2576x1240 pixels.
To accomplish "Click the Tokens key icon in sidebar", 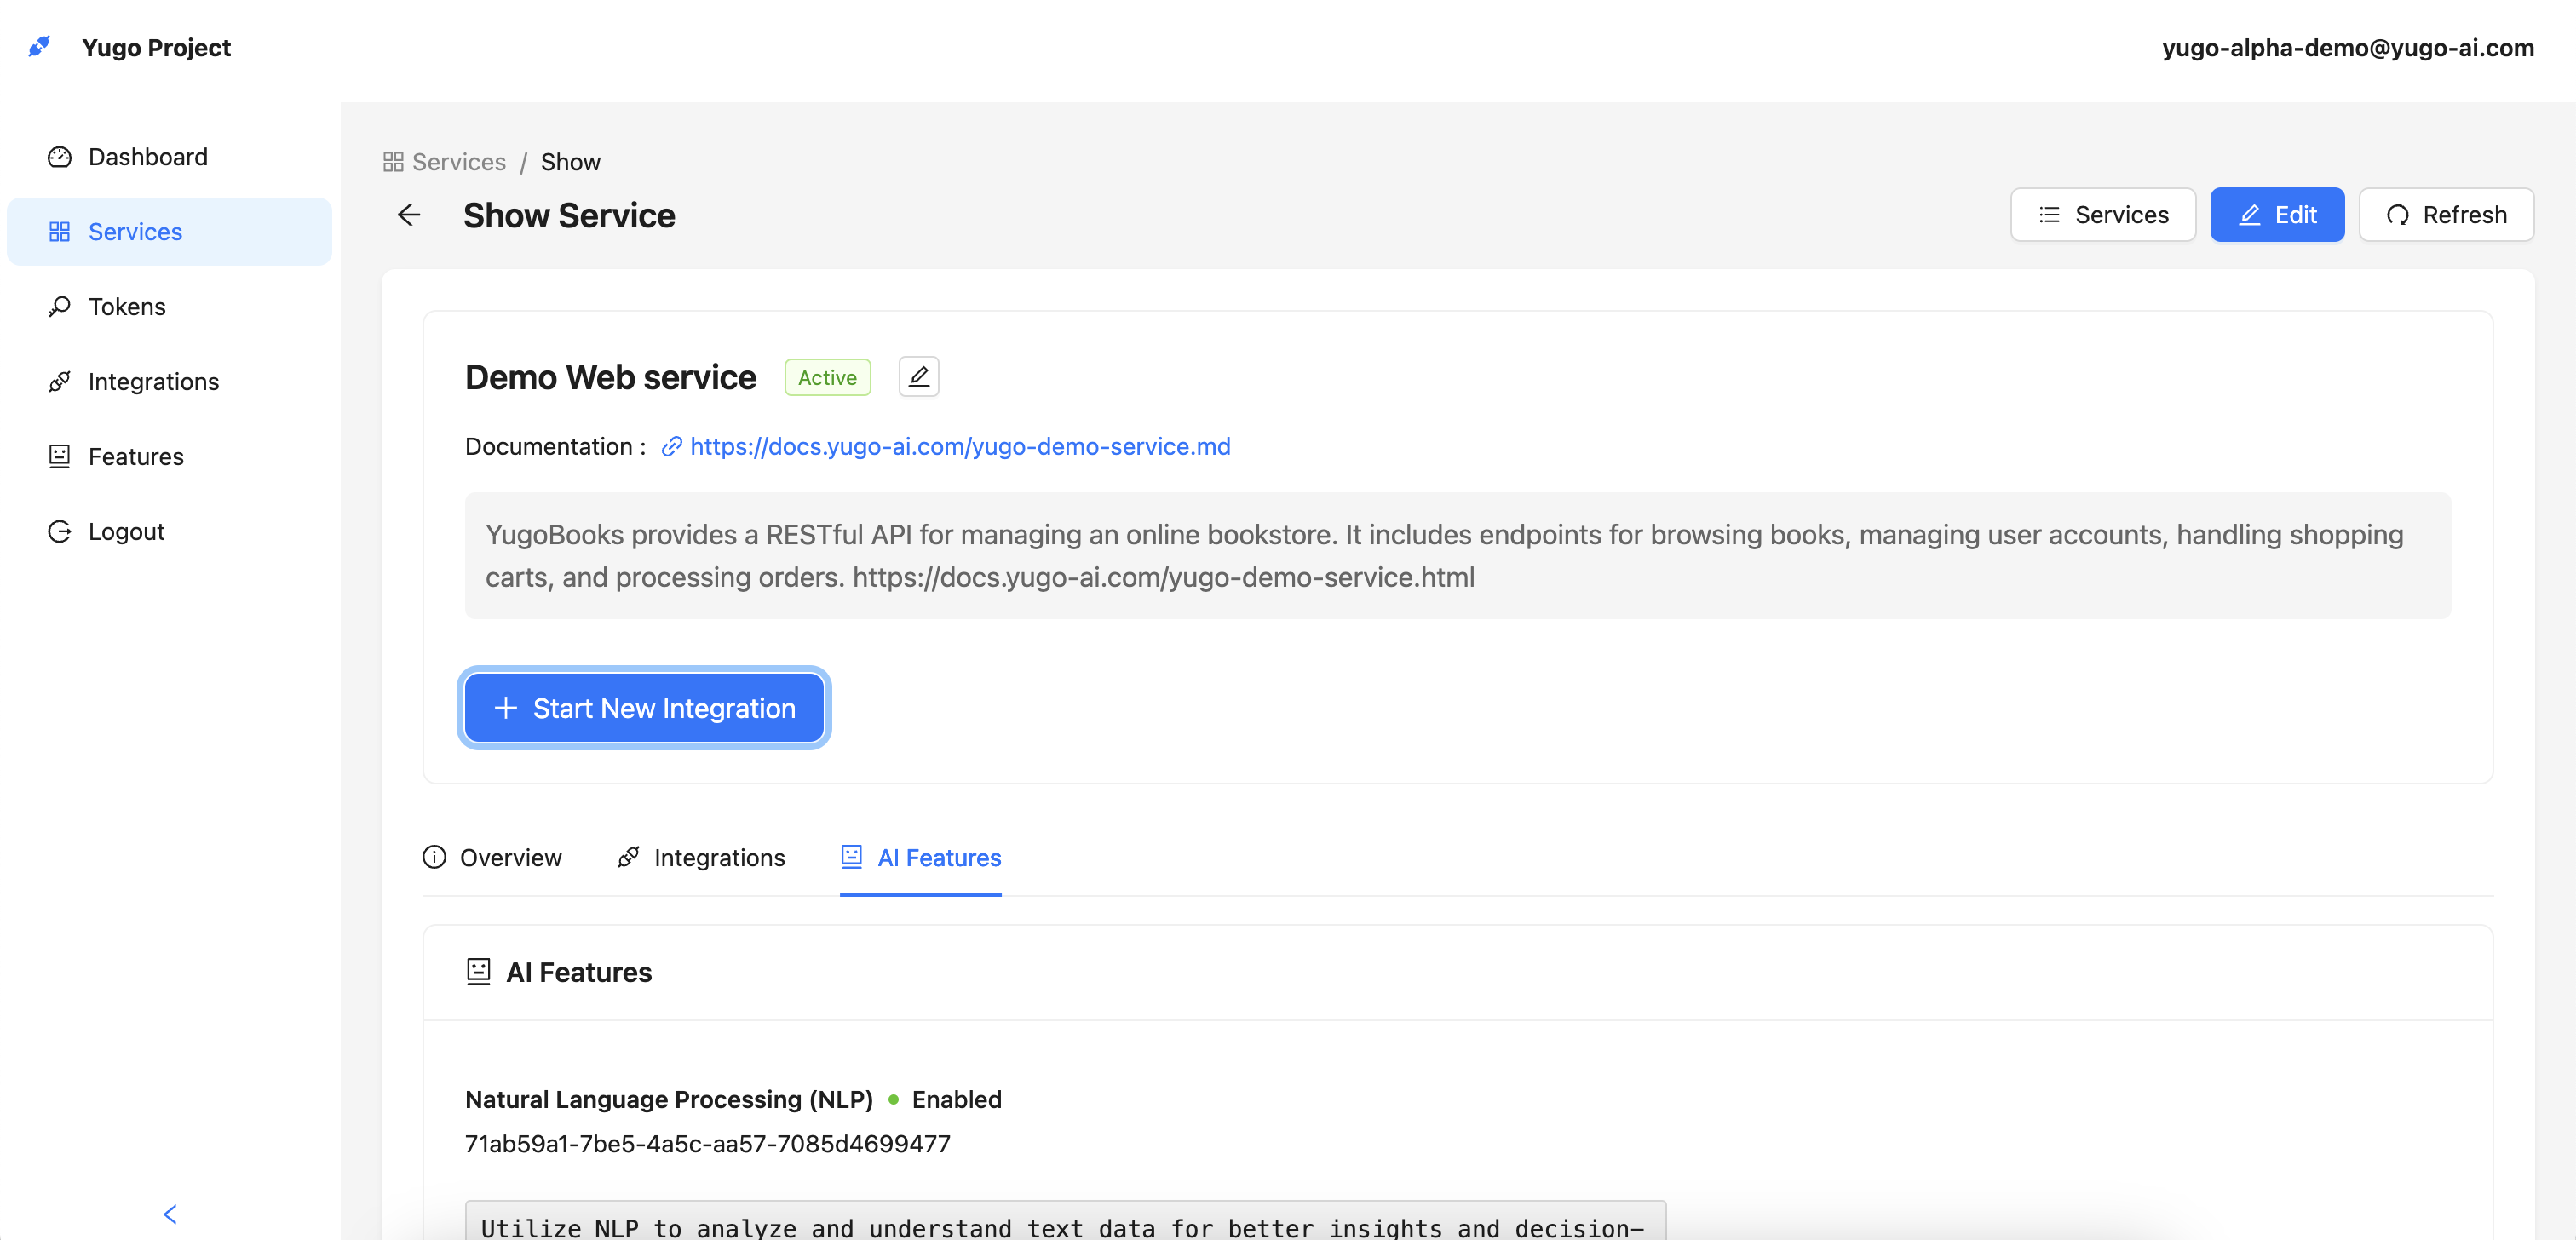I will (60, 306).
